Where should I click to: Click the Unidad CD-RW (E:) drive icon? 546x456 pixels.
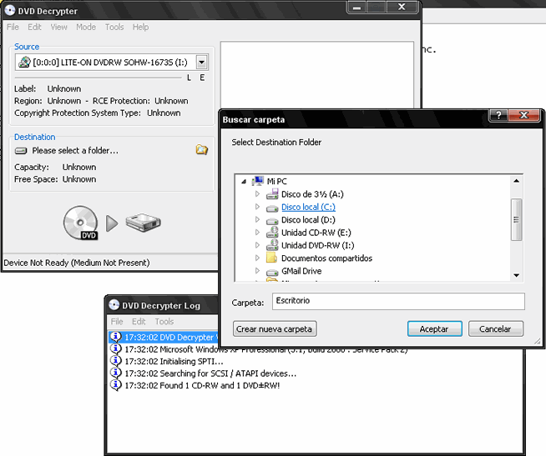click(x=271, y=233)
